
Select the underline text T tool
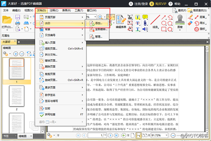[138, 29]
